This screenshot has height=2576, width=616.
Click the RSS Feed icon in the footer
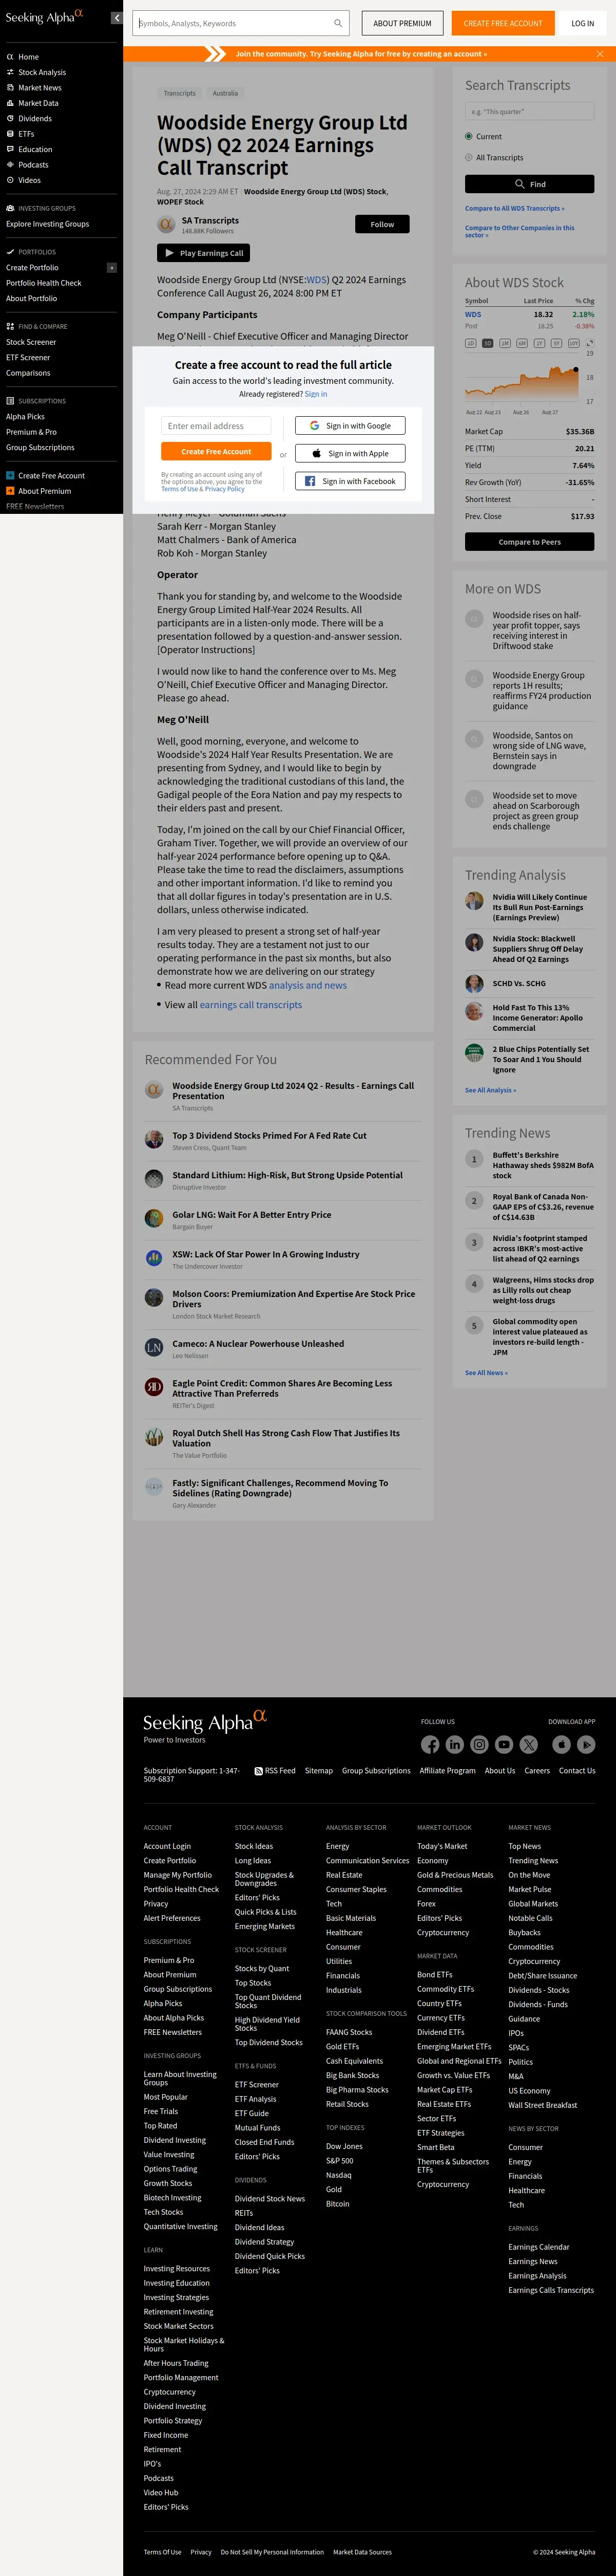[x=259, y=1771]
